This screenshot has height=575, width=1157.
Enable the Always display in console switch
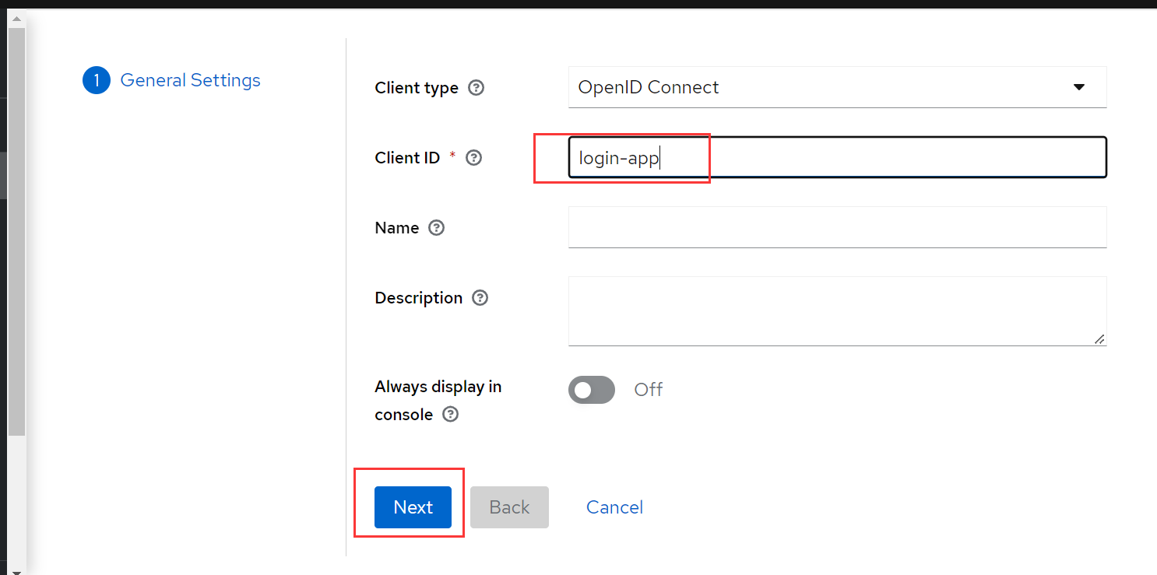592,390
